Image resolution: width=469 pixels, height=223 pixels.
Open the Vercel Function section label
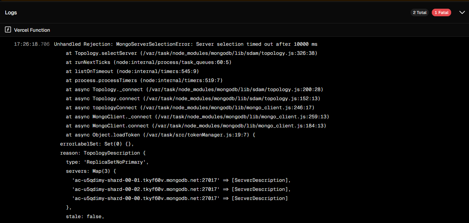32,30
